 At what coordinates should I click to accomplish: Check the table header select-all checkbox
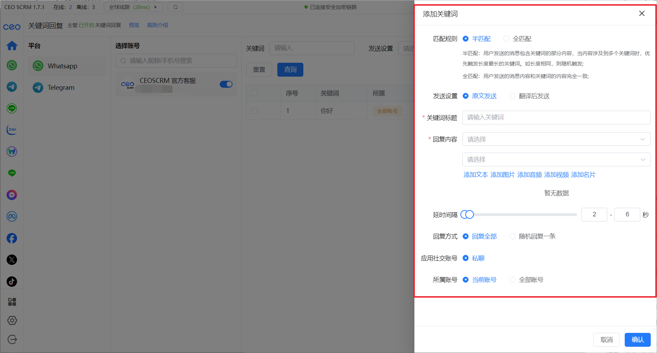254,93
